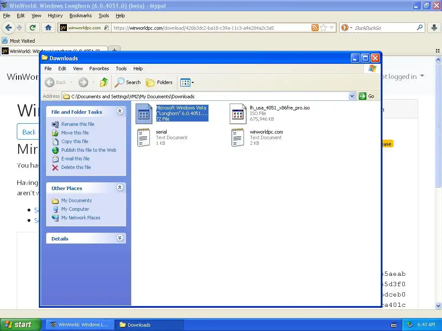Open My Computer in Other Places
The height and width of the screenshot is (331, 442).
(75, 209)
